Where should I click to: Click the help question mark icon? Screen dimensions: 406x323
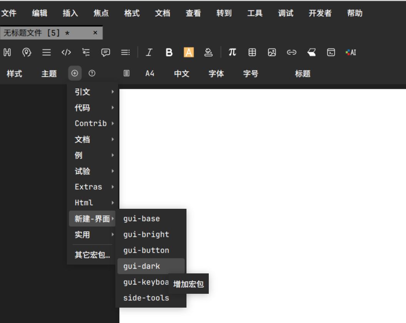pos(92,73)
